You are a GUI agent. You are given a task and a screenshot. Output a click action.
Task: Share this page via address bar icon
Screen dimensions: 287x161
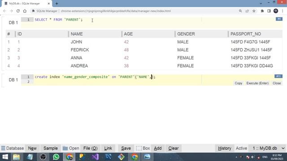247,11
